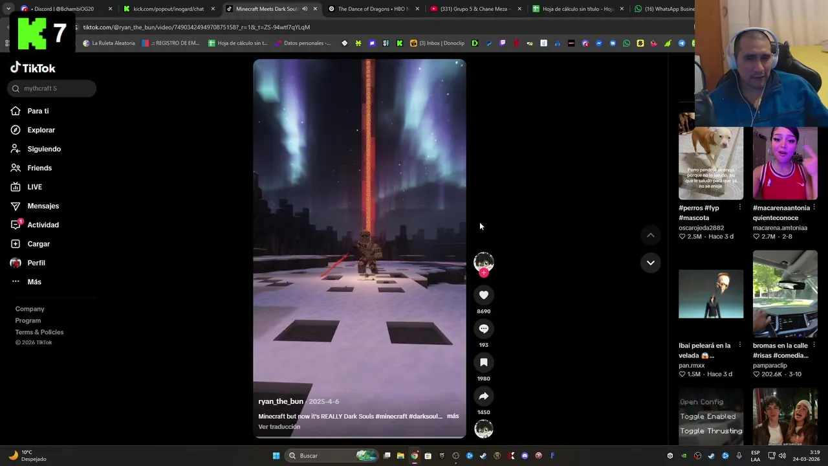The height and width of the screenshot is (466, 828).
Task: Open oscarojeda2882 profile link
Action: point(701,228)
